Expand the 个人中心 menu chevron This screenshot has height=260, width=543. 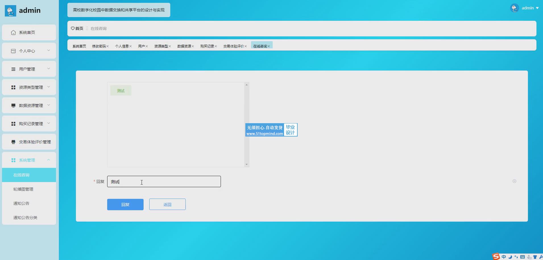49,51
